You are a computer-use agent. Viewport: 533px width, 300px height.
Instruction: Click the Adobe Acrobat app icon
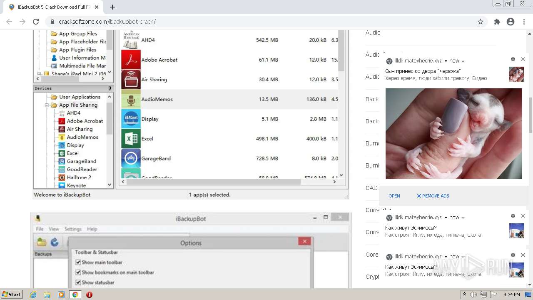click(131, 60)
